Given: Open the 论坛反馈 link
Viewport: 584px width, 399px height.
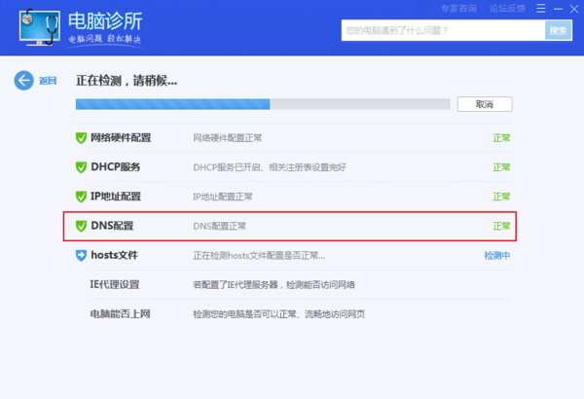Looking at the screenshot, I should pos(506,8).
